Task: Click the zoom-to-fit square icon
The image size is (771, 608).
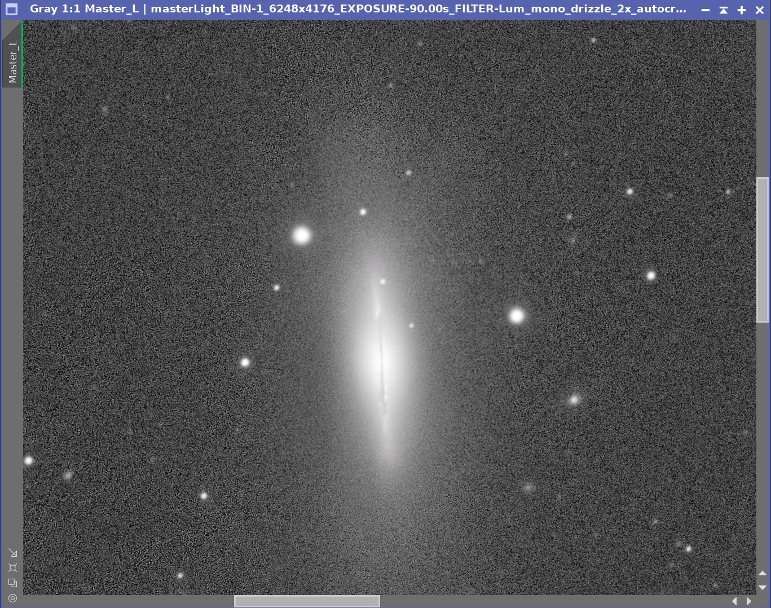Action: click(12, 567)
